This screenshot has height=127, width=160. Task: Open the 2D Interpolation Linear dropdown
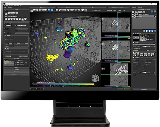click(x=151, y=51)
